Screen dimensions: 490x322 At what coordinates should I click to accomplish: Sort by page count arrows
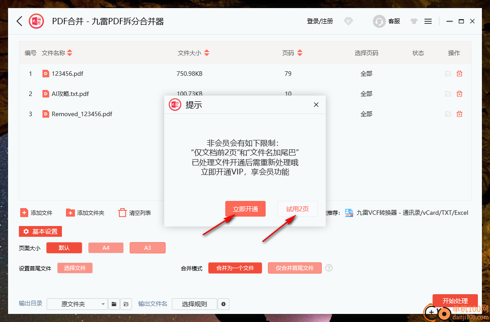coord(300,53)
